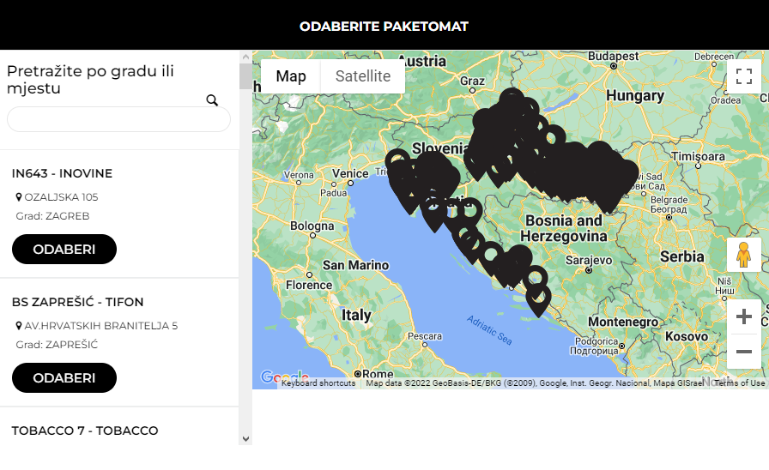This screenshot has height=470, width=769.
Task: Click the list scrollbar down arrow
Action: pyautogui.click(x=245, y=438)
